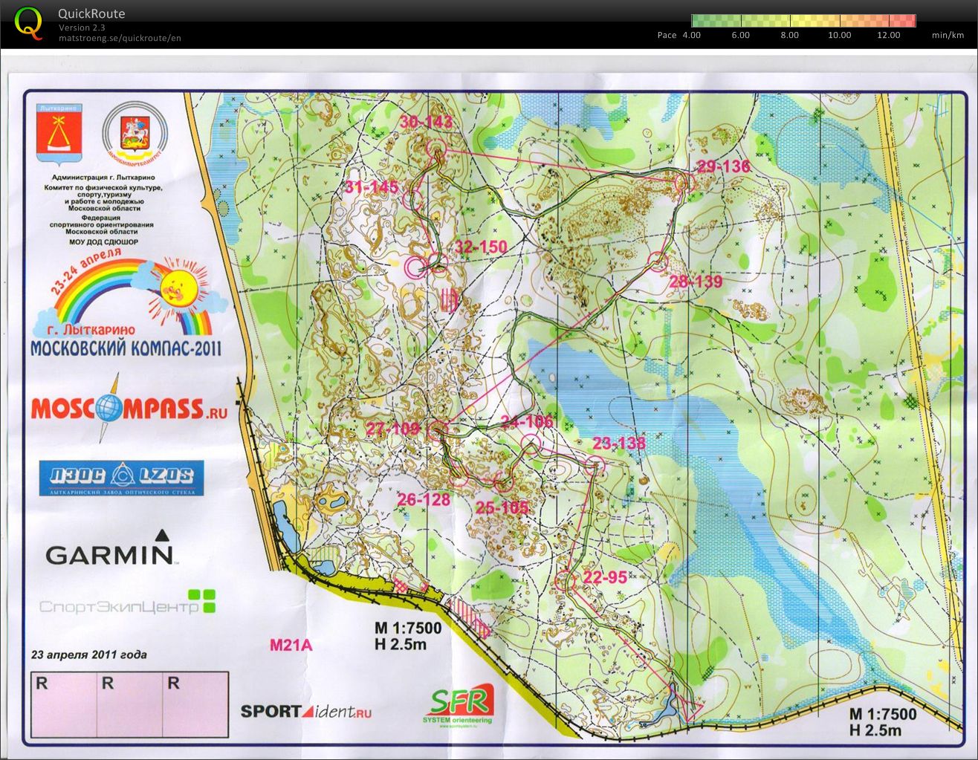Click control label 32-150 on map
Image resolution: width=978 pixels, height=760 pixels.
[481, 247]
